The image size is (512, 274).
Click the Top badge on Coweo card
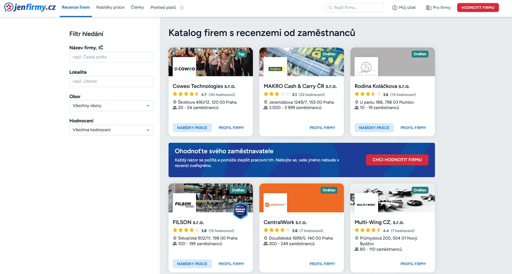[241, 54]
